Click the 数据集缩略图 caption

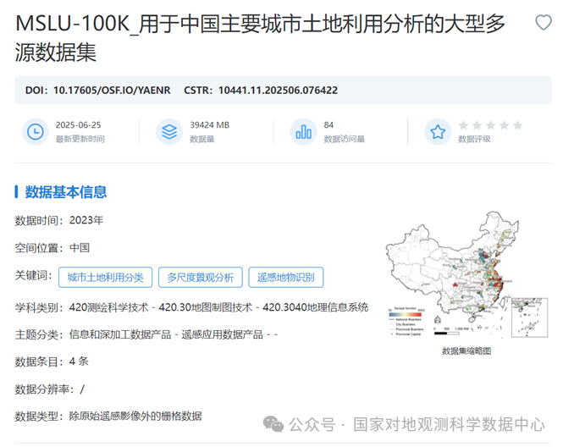click(466, 350)
